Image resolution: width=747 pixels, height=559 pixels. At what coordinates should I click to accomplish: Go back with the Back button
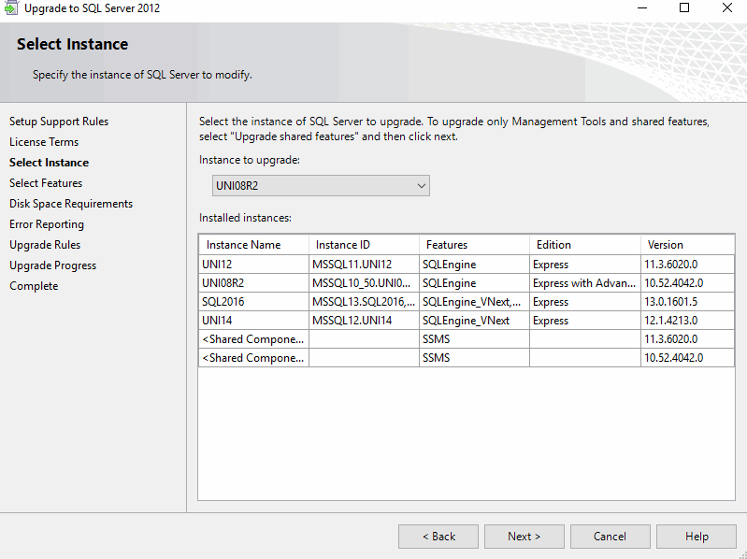438,536
